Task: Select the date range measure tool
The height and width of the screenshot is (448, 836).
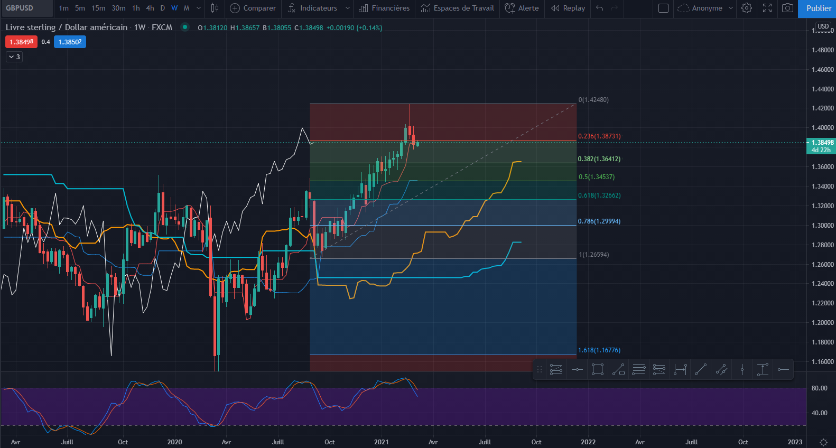Action: [680, 370]
